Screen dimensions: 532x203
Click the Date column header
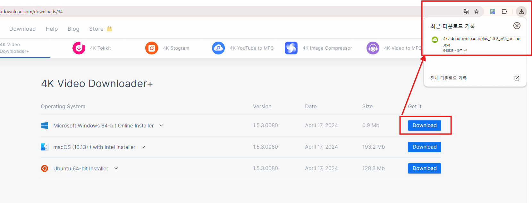[311, 107]
